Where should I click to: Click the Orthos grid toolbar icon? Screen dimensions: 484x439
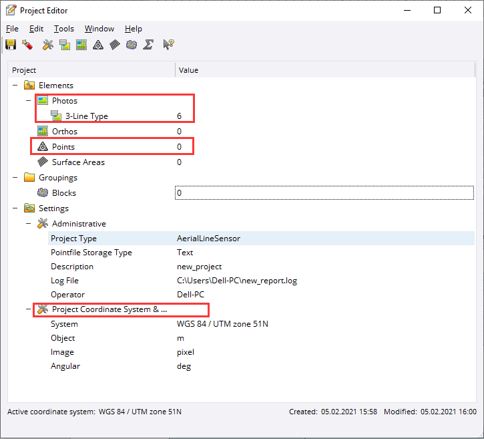click(81, 45)
